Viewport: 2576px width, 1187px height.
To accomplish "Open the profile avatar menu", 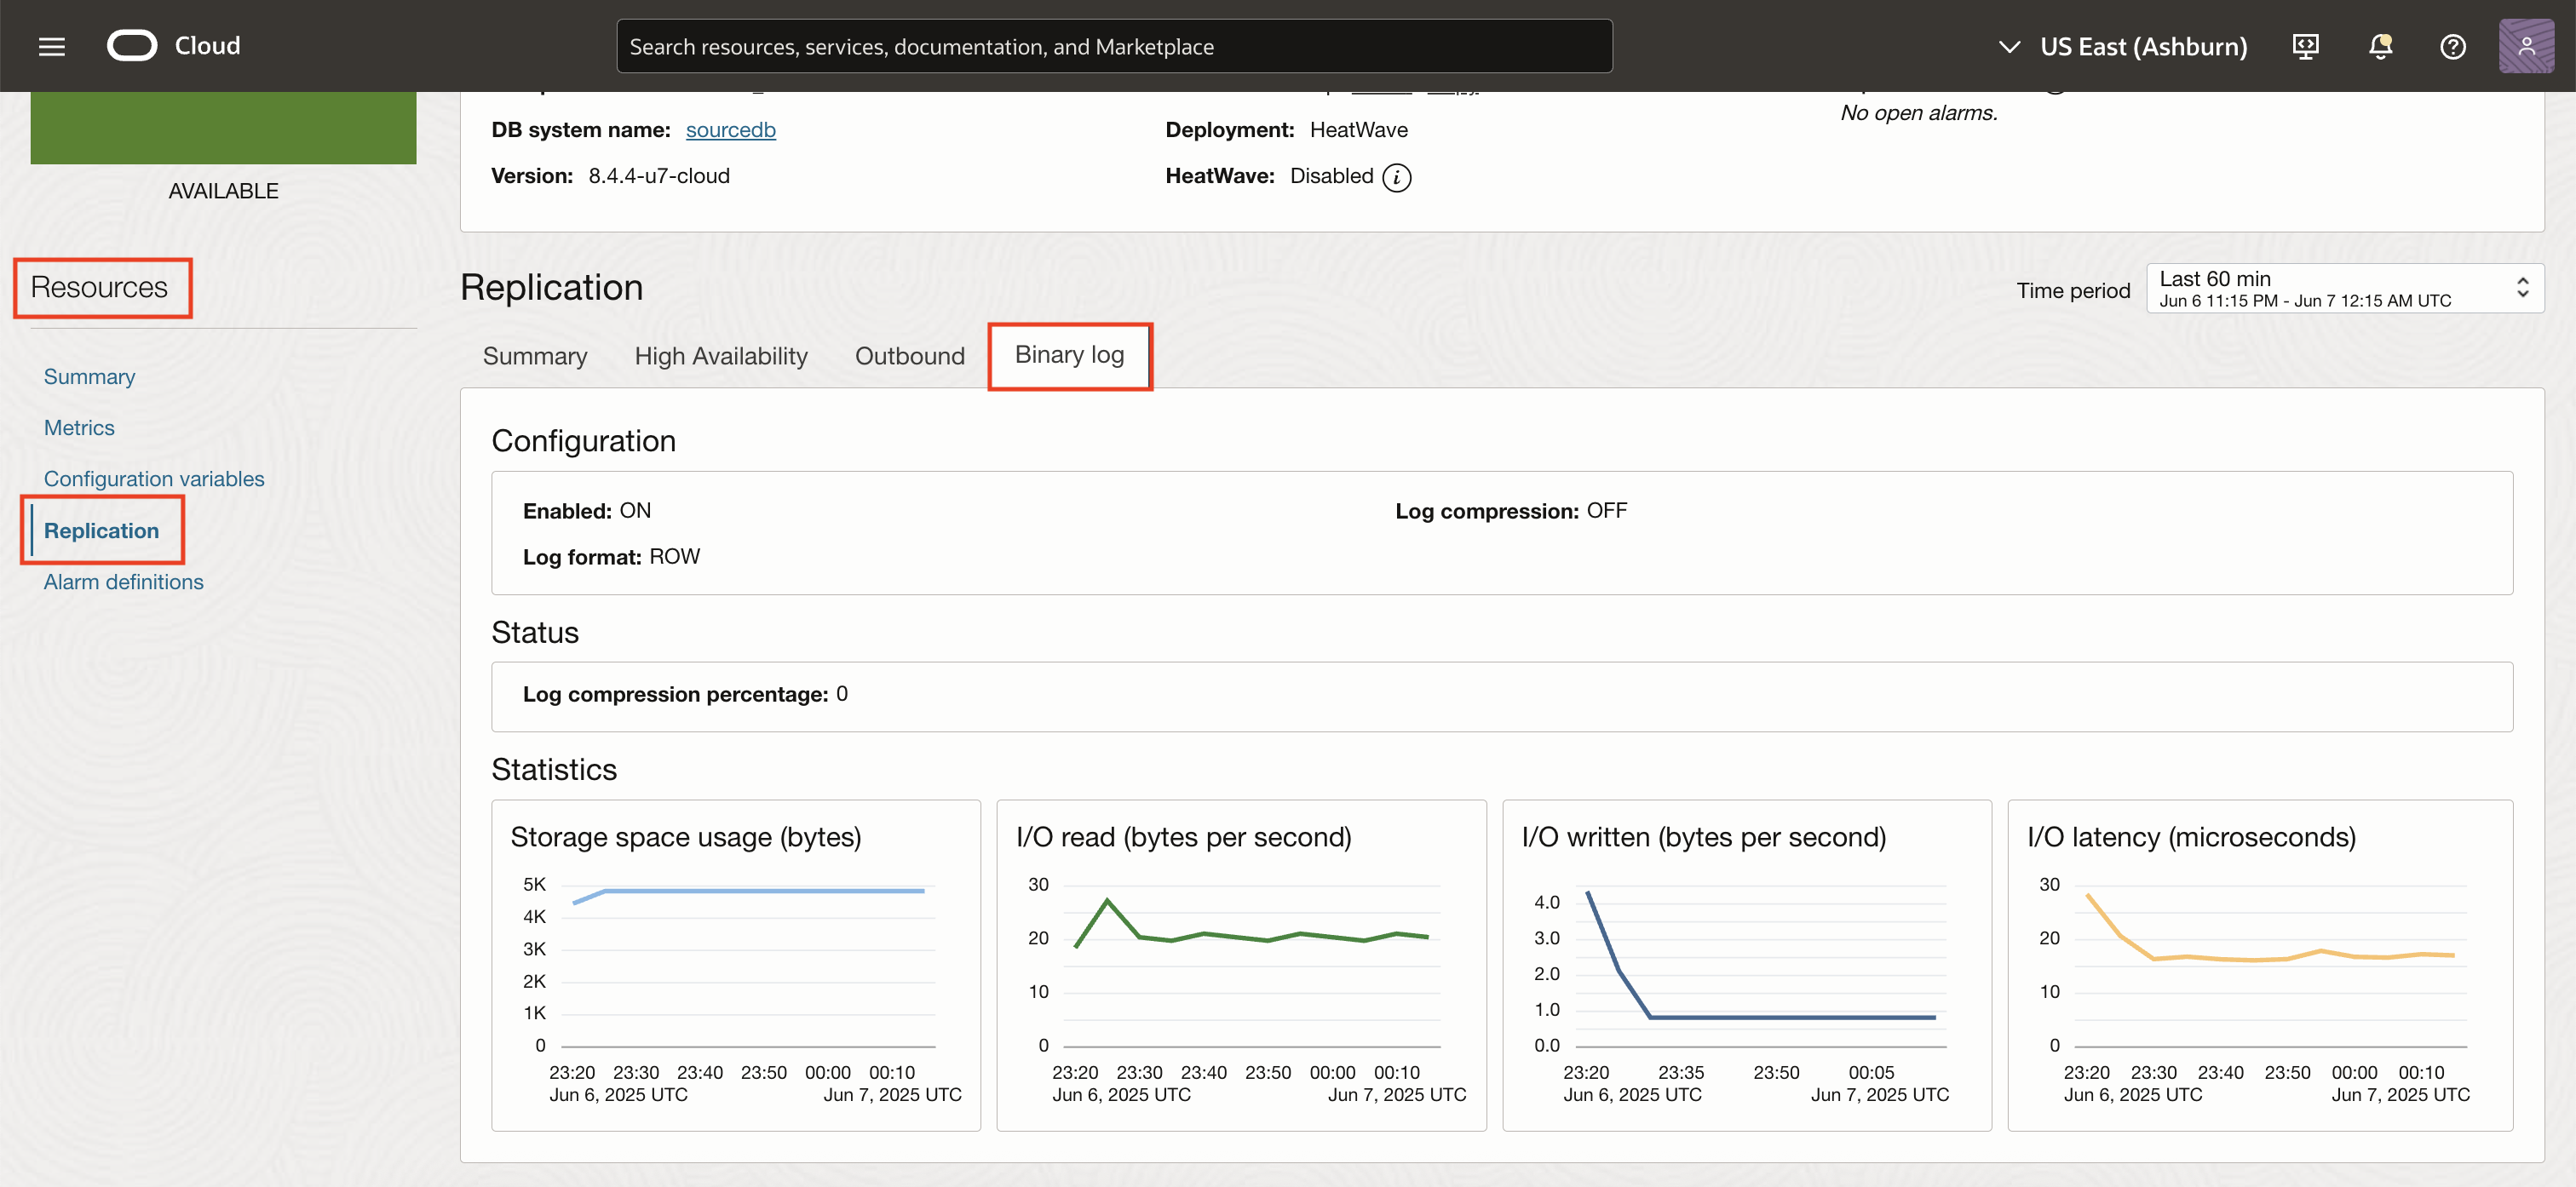I will 2527,46.
